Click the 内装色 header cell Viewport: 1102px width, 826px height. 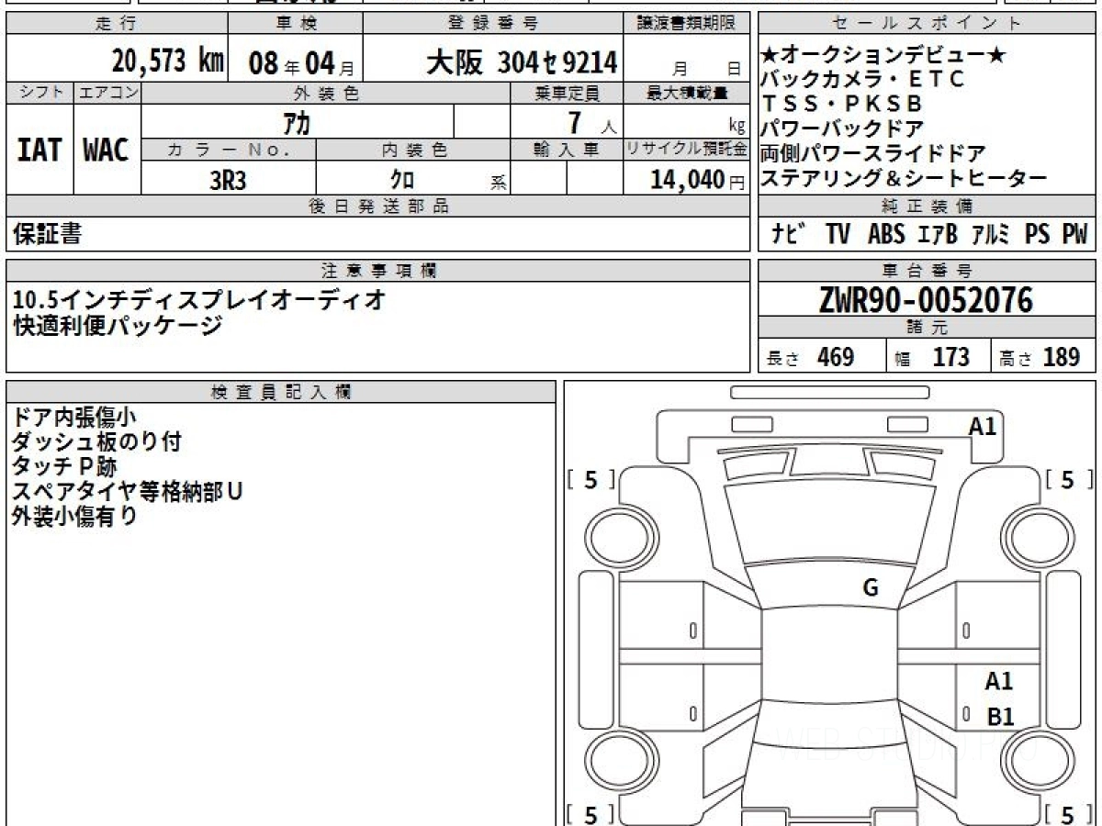[413, 150]
